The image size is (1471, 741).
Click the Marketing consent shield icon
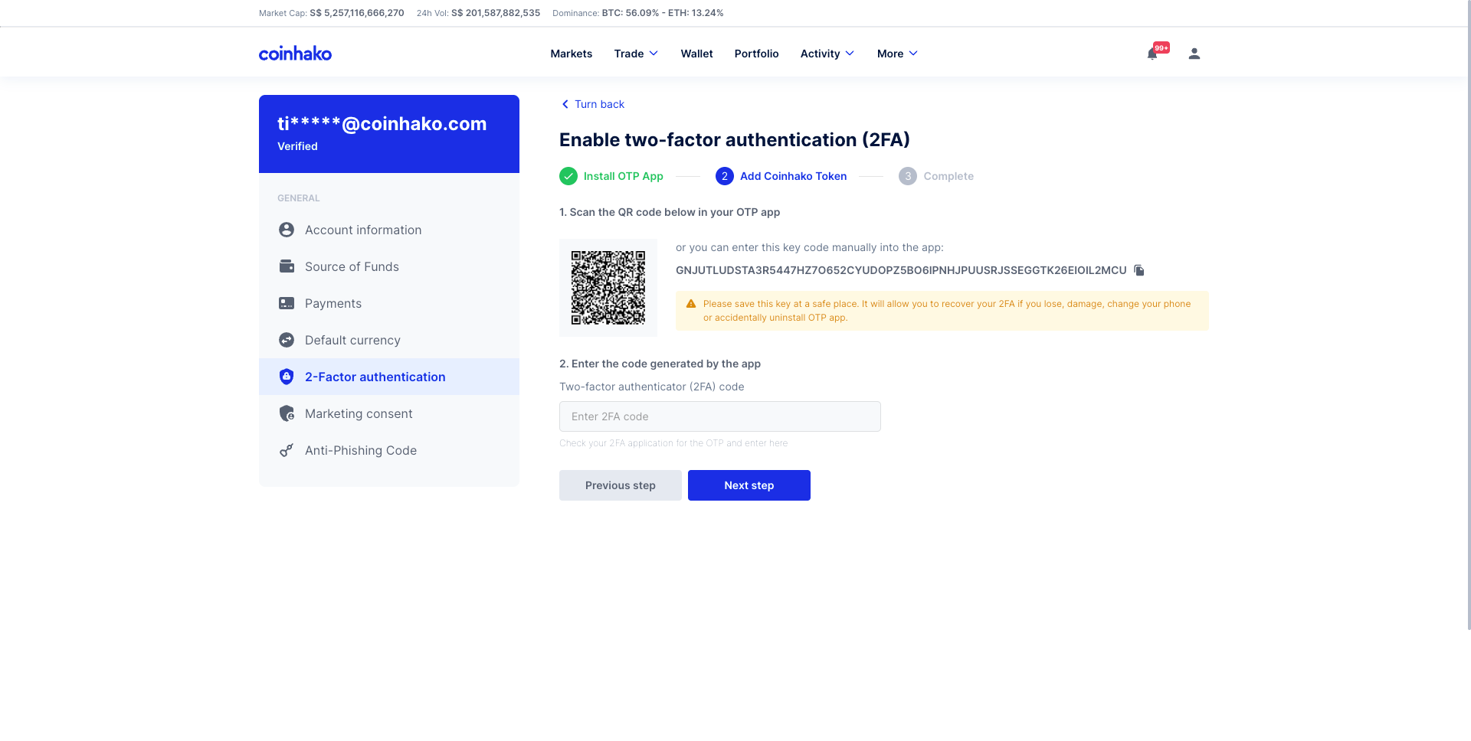point(287,413)
